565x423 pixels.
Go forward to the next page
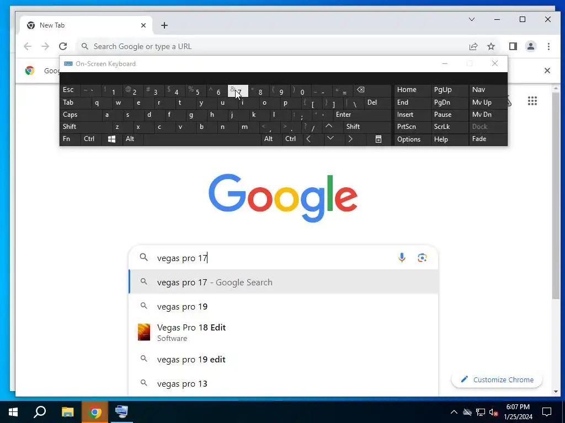(45, 46)
